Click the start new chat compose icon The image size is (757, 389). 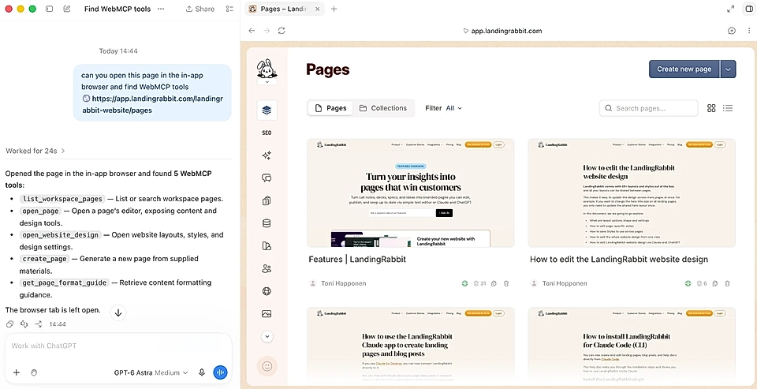66,9
